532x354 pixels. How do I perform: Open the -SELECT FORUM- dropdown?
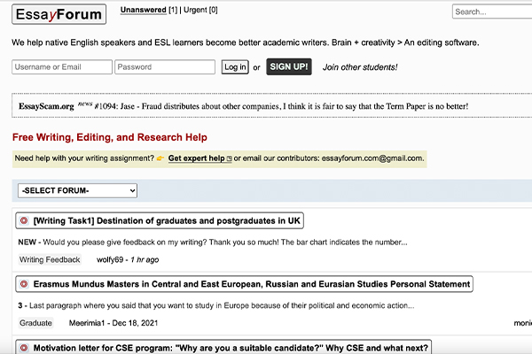tap(77, 190)
